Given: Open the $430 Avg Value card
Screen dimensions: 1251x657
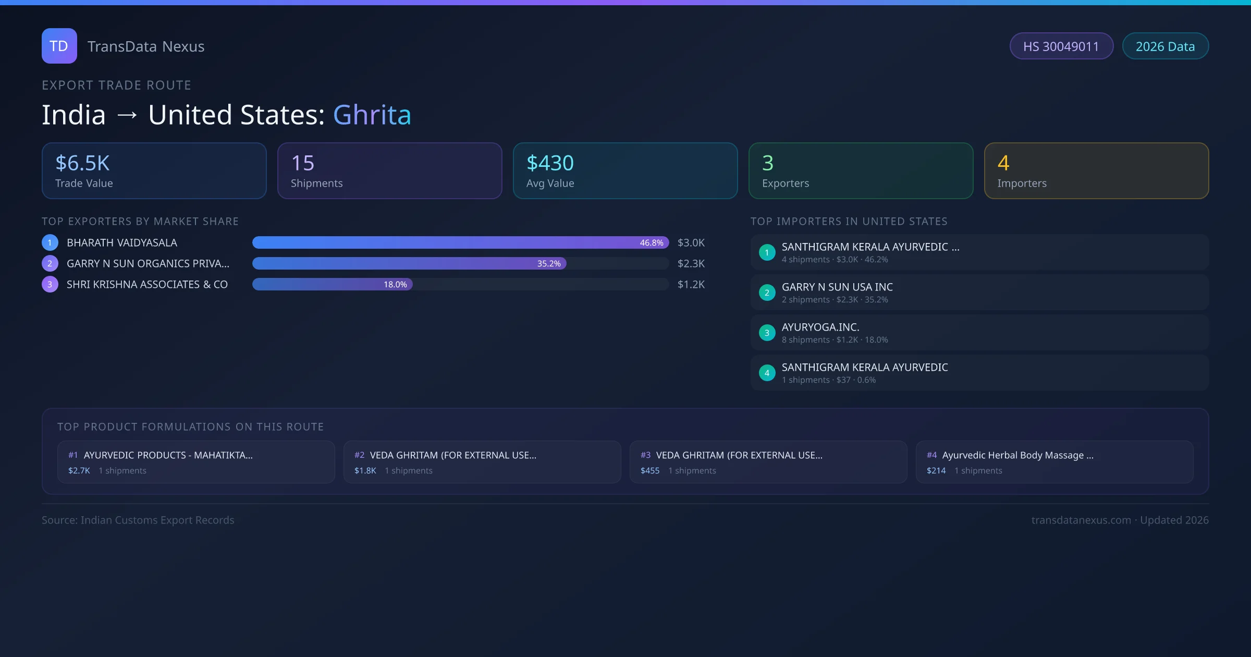Looking at the screenshot, I should [x=625, y=171].
